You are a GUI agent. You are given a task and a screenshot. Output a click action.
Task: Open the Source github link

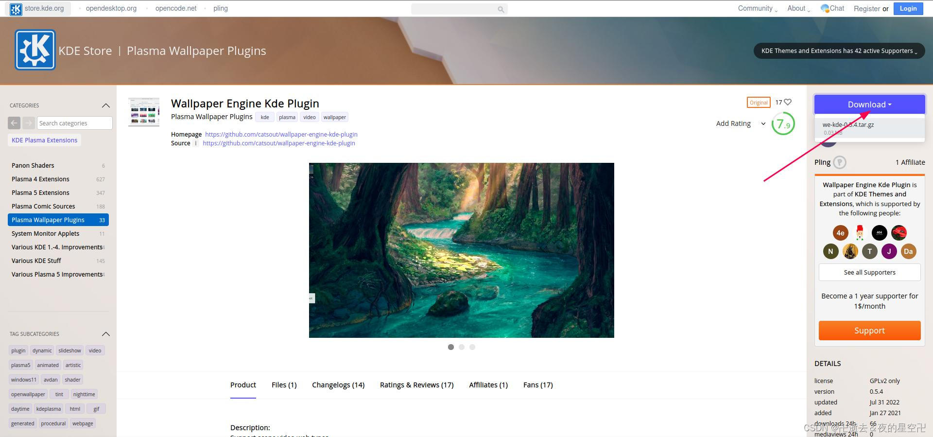click(278, 143)
